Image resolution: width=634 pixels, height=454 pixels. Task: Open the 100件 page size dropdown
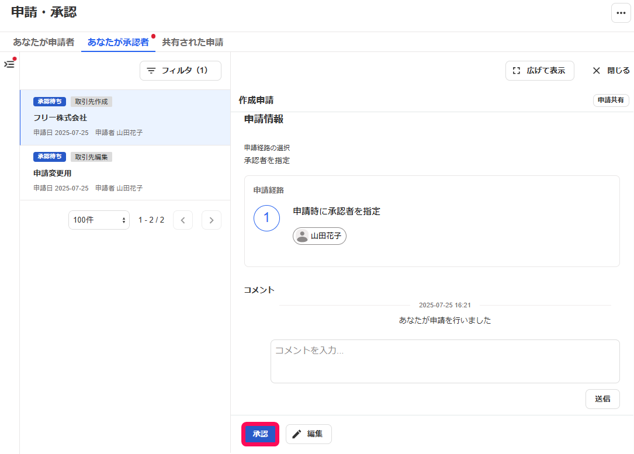[99, 220]
